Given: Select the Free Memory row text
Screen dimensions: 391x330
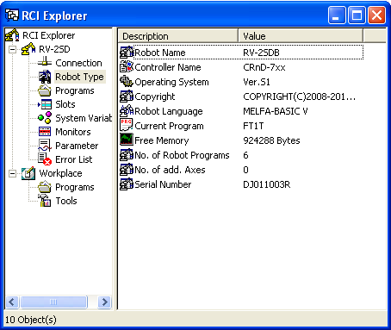Looking at the screenshot, I should (162, 140).
